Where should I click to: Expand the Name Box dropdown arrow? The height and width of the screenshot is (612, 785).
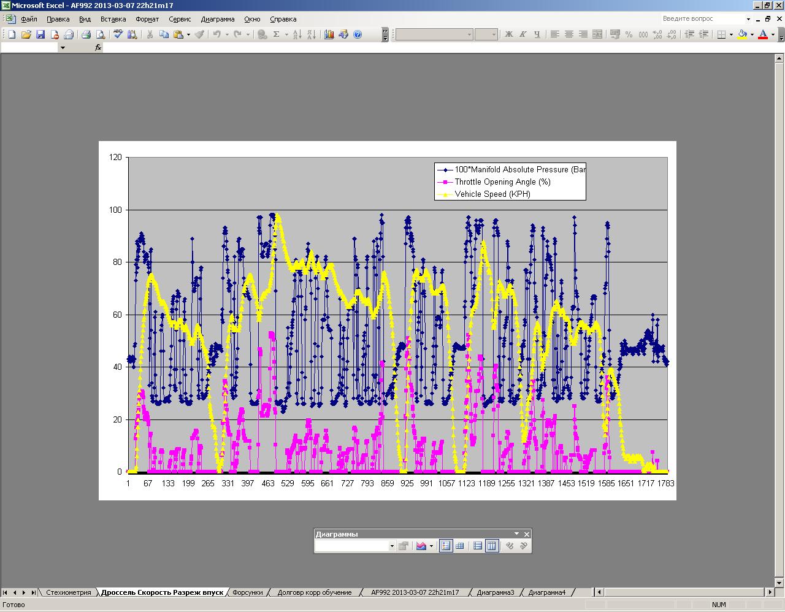click(63, 47)
